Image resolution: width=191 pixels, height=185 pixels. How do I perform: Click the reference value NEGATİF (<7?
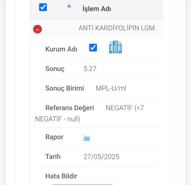click(125, 108)
